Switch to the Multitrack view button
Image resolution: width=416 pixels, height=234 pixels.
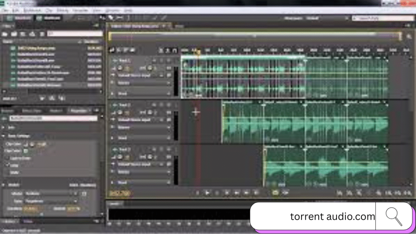[x=48, y=18]
